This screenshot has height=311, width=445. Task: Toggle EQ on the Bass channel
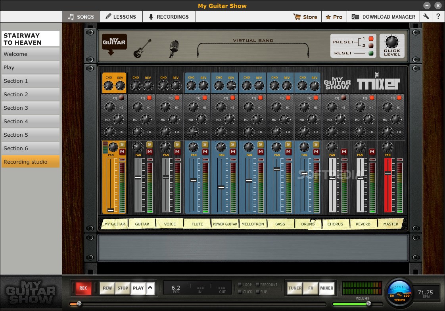[x=288, y=98]
